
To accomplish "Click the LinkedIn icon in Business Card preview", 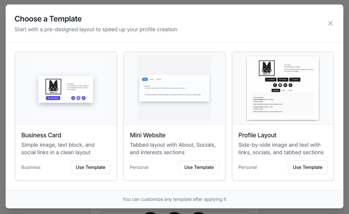I will point(78,98).
